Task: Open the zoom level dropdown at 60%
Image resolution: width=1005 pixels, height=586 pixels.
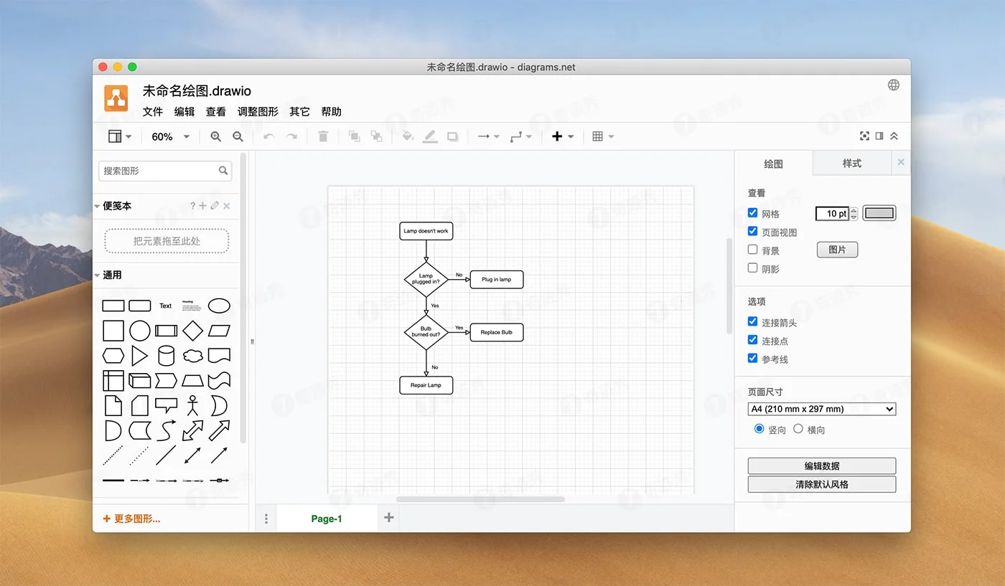Action: click(170, 136)
